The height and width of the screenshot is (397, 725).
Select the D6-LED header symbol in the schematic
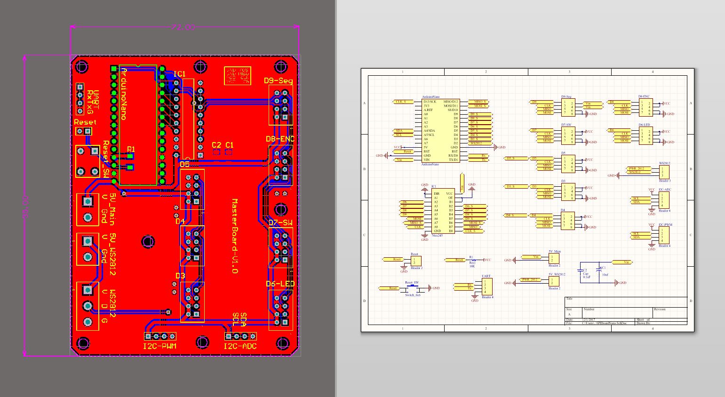[x=646, y=135]
